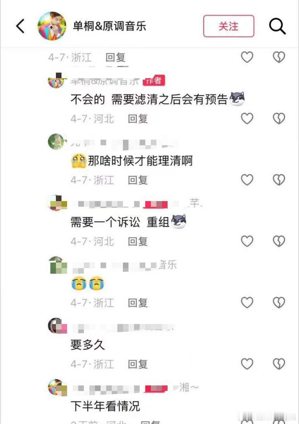
Task: Like the crying emoji comment
Action: coord(247,302)
